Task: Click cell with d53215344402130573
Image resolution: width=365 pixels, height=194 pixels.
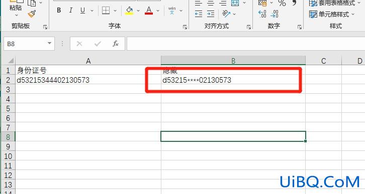Action: [88, 80]
